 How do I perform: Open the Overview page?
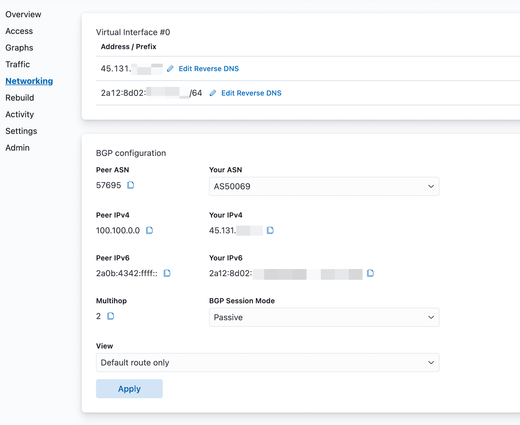click(23, 14)
